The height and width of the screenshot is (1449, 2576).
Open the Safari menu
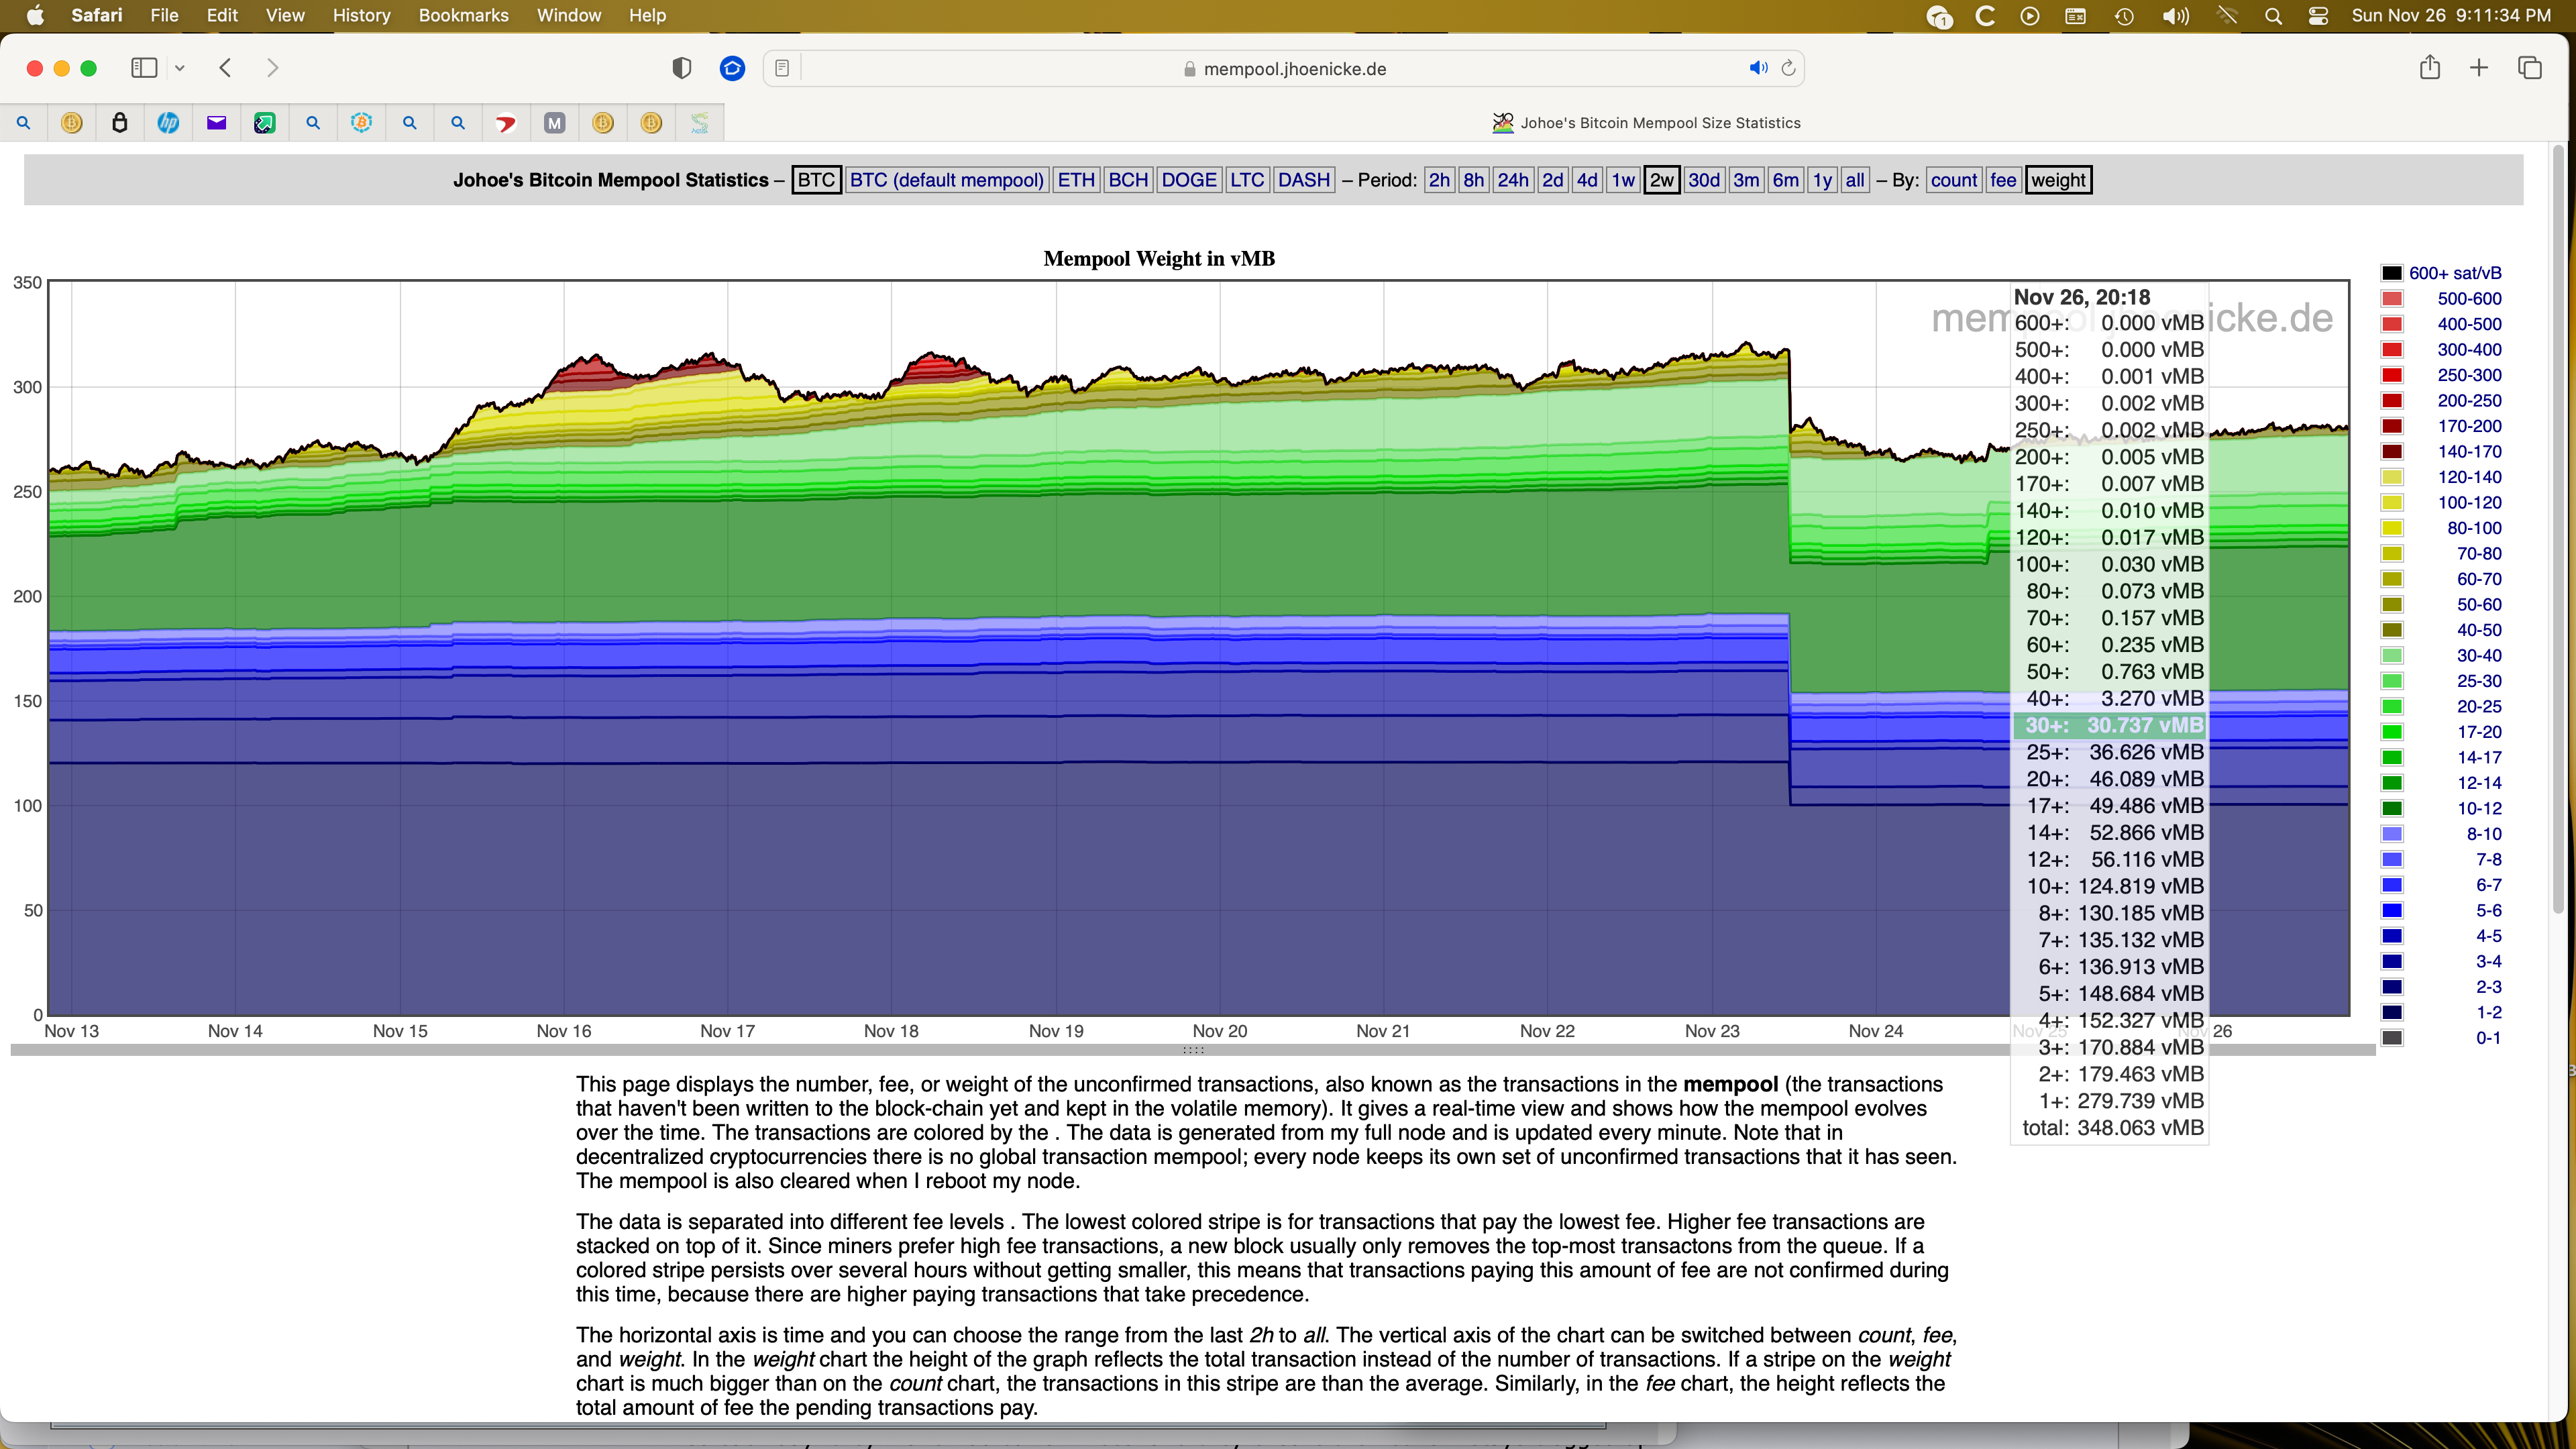tap(97, 15)
